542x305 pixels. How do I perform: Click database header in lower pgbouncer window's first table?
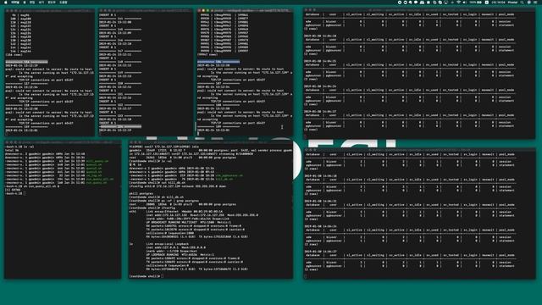coord(312,154)
